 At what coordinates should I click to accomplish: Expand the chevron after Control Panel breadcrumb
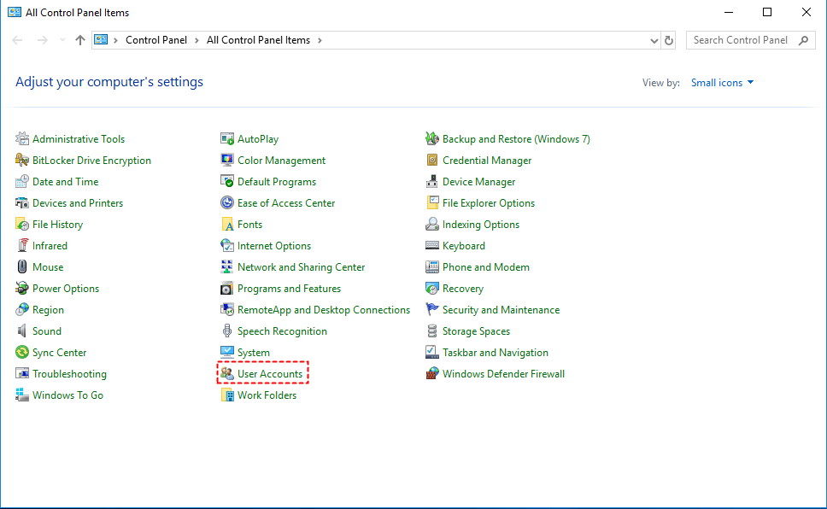pos(196,41)
